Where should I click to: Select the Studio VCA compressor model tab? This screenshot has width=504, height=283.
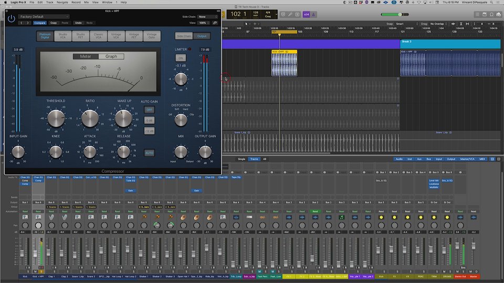pyautogui.click(x=62, y=36)
